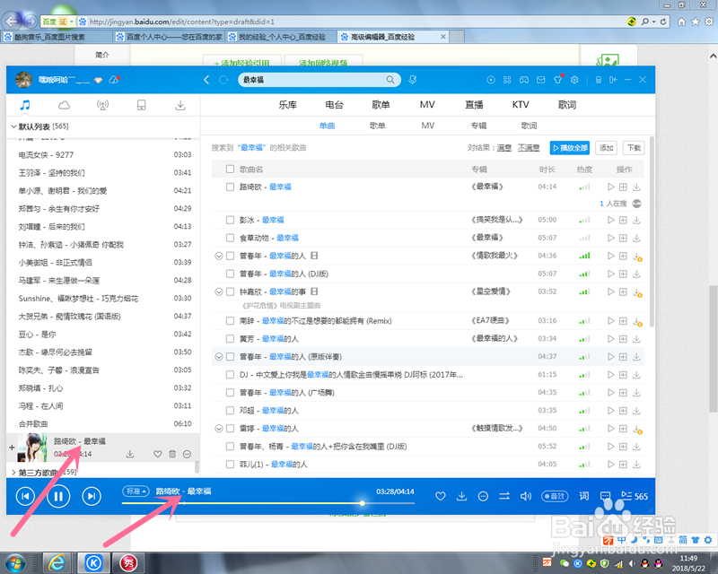The image size is (718, 574).
Task: Seek using the song progress bar handle
Action: coord(363,503)
